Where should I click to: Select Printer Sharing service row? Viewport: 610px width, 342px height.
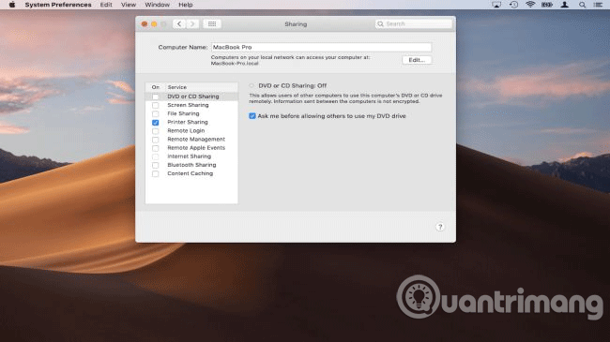pyautogui.click(x=191, y=122)
